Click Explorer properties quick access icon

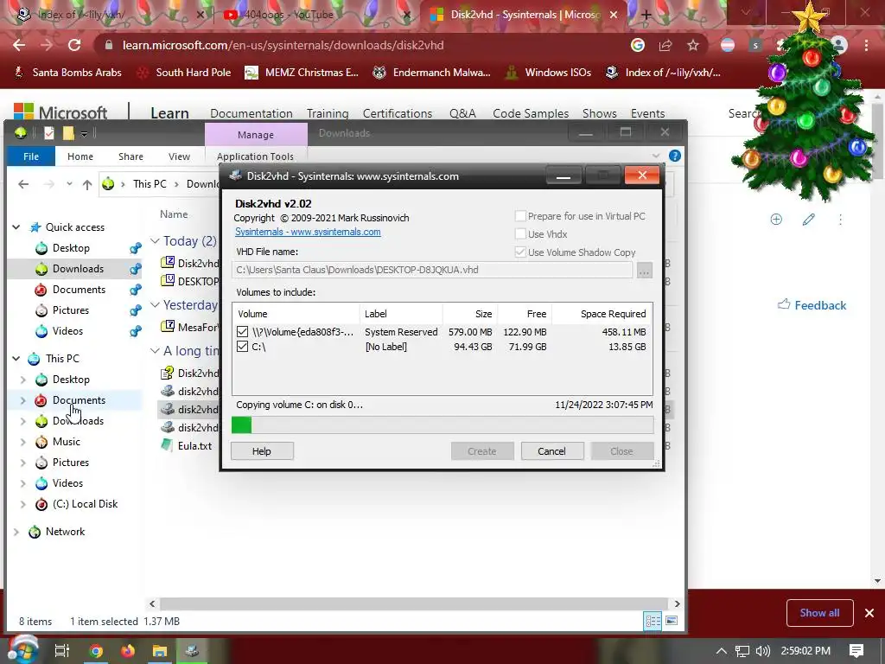point(49,132)
